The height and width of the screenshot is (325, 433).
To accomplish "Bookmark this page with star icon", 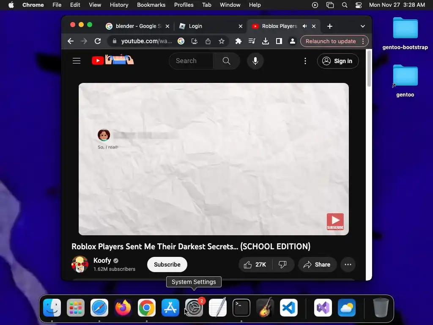I will [222, 41].
